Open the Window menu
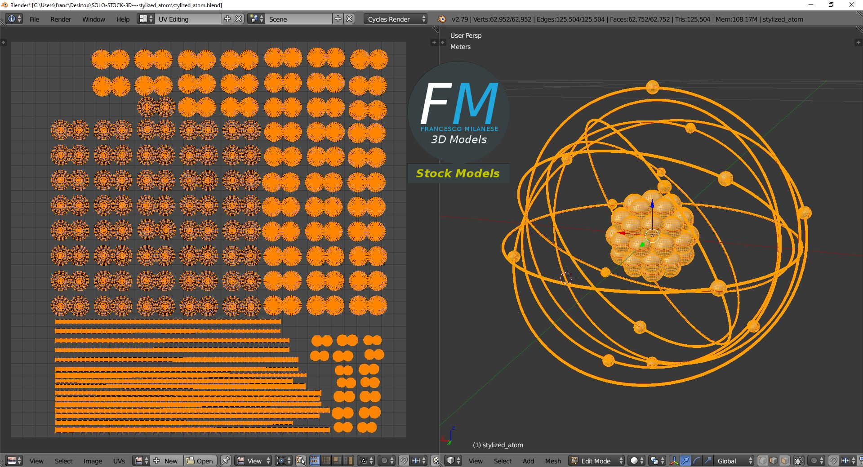This screenshot has height=467, width=863. tap(93, 19)
